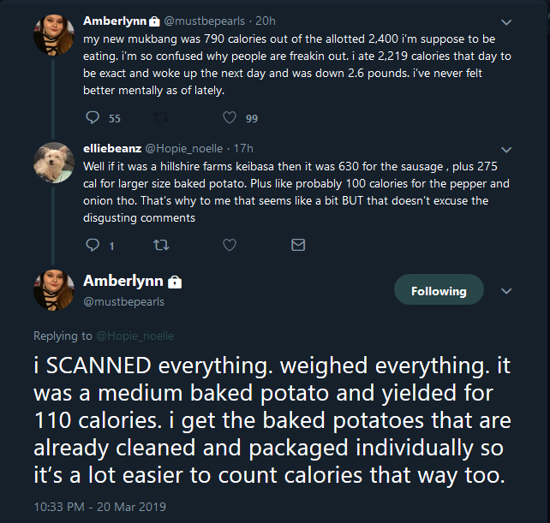
Task: Reply to Amberlynn's first mukbang tweet
Action: click(93, 117)
